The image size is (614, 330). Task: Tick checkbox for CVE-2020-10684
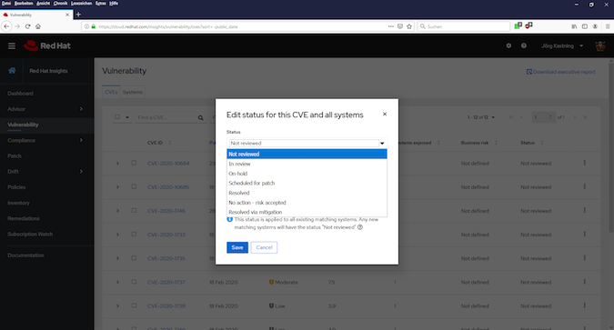134,163
